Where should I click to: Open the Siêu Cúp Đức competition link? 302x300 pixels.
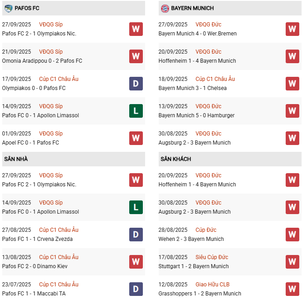(x=212, y=257)
